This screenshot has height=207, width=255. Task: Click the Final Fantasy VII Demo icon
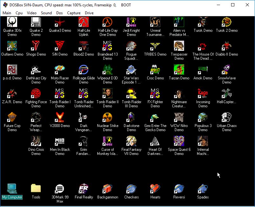131,142
